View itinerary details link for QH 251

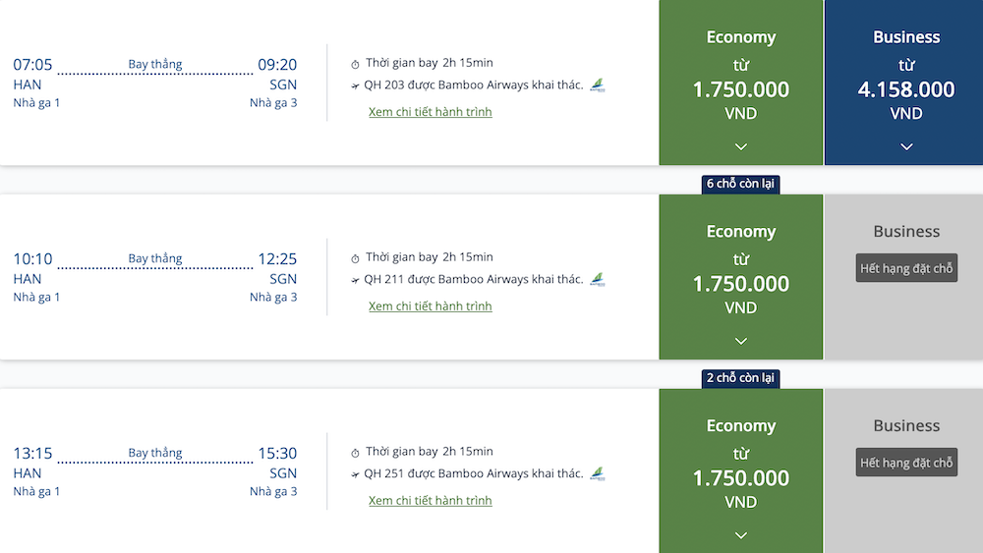[x=431, y=501]
